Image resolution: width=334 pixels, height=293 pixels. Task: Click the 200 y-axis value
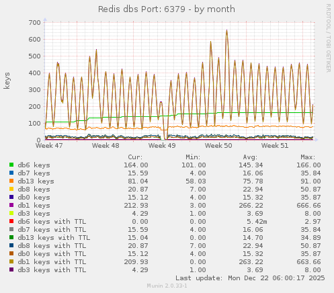click(x=34, y=106)
